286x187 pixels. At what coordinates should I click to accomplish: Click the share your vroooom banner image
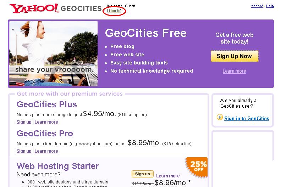coord(53,54)
